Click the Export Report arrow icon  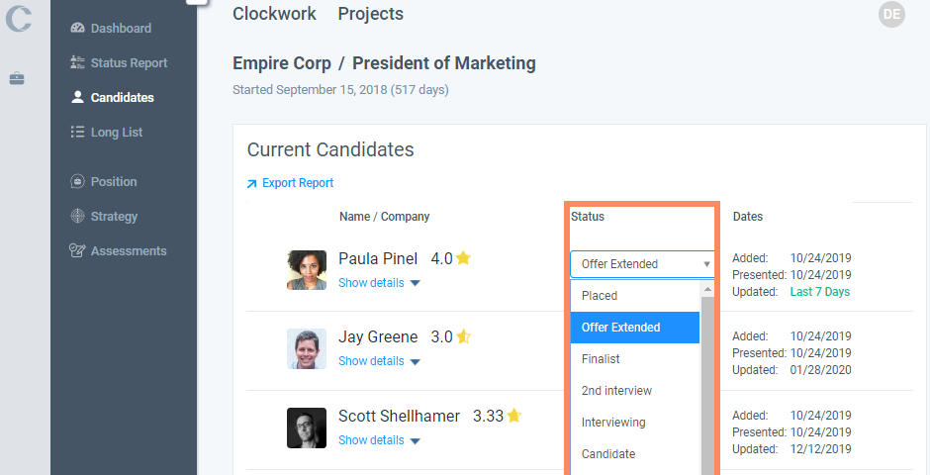(252, 183)
